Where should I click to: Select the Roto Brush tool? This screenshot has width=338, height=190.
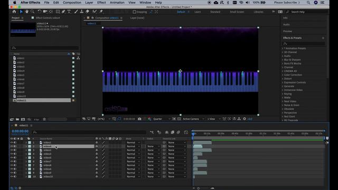95,12
